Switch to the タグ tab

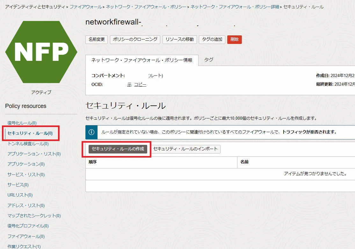pyautogui.click(x=208, y=60)
